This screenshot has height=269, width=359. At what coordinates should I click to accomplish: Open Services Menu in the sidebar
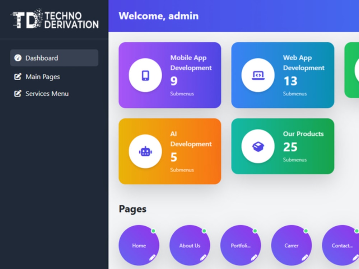(x=54, y=94)
